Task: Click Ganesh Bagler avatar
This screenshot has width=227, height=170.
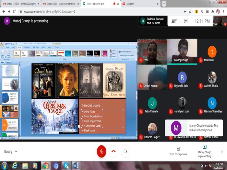Action: point(152,129)
